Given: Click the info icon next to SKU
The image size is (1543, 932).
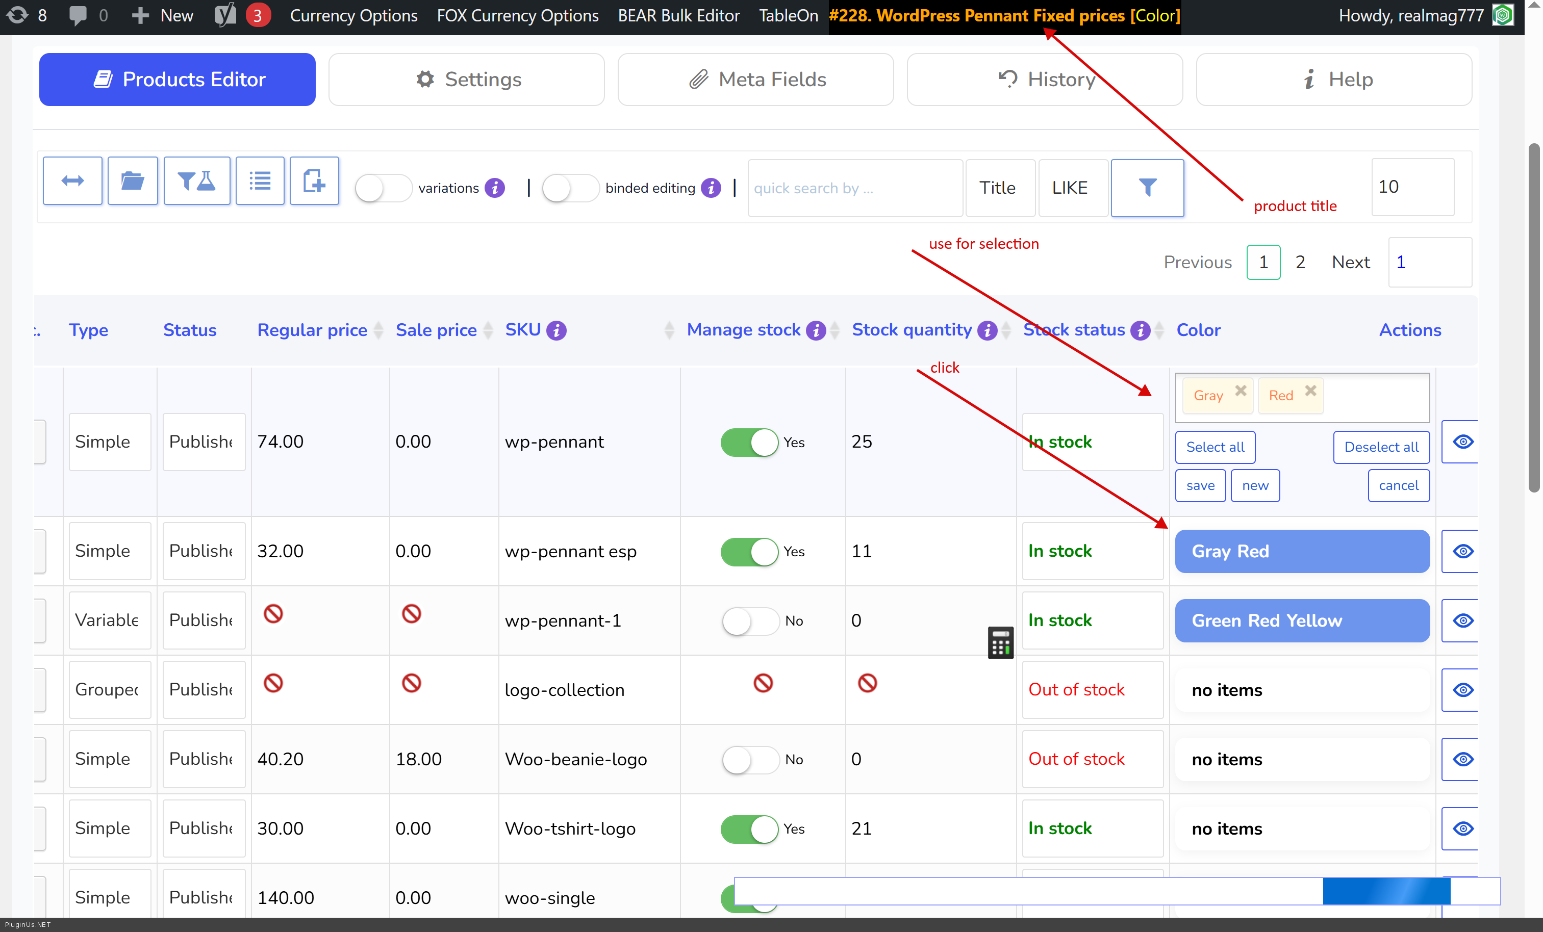Looking at the screenshot, I should (x=556, y=330).
